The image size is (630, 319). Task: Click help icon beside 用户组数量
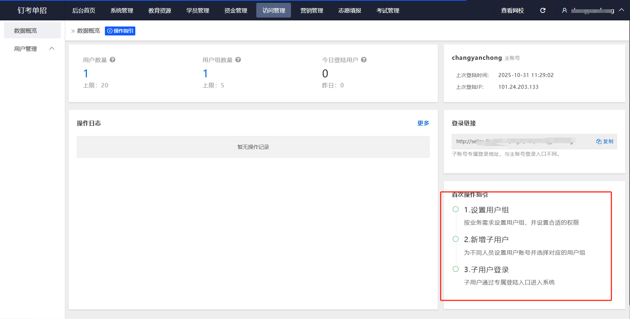tap(238, 60)
